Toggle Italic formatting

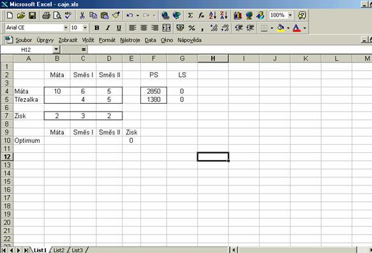tap(108, 28)
